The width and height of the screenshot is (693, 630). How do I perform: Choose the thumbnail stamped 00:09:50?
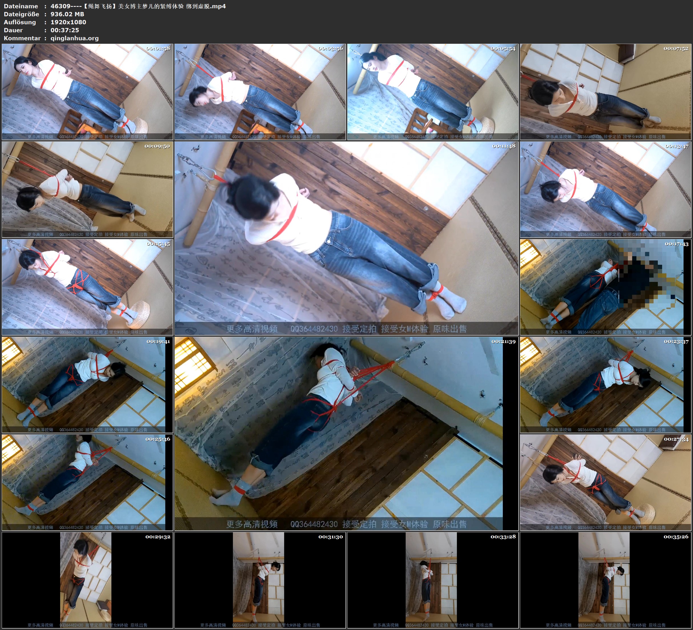click(x=87, y=189)
